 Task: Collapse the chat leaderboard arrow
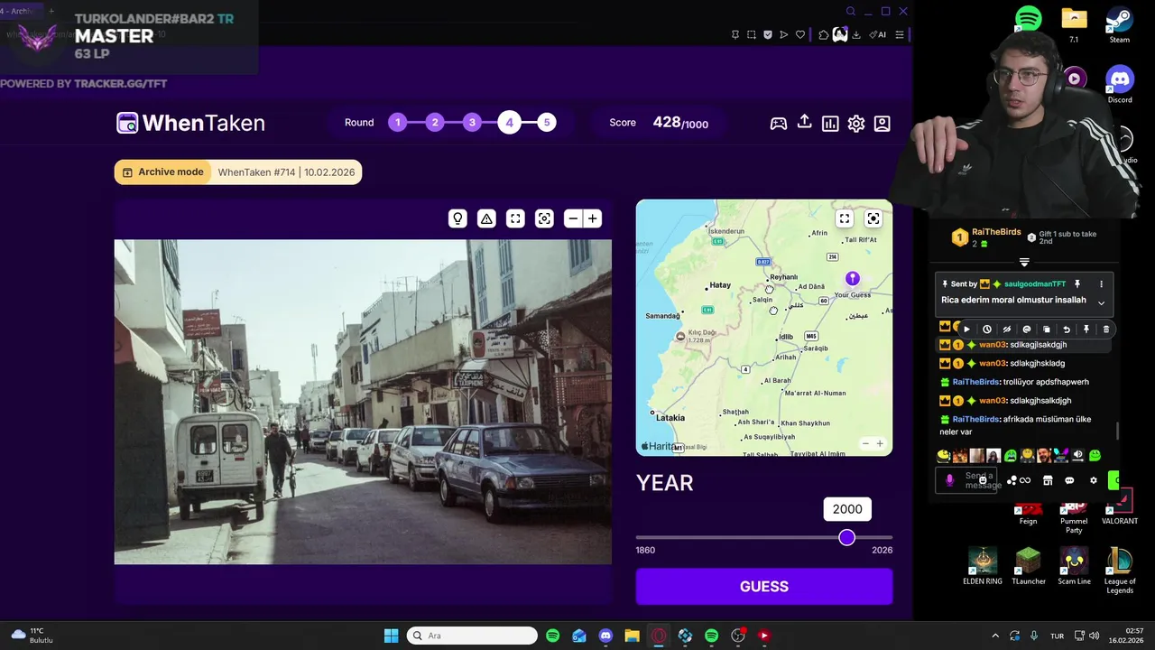point(1024,263)
